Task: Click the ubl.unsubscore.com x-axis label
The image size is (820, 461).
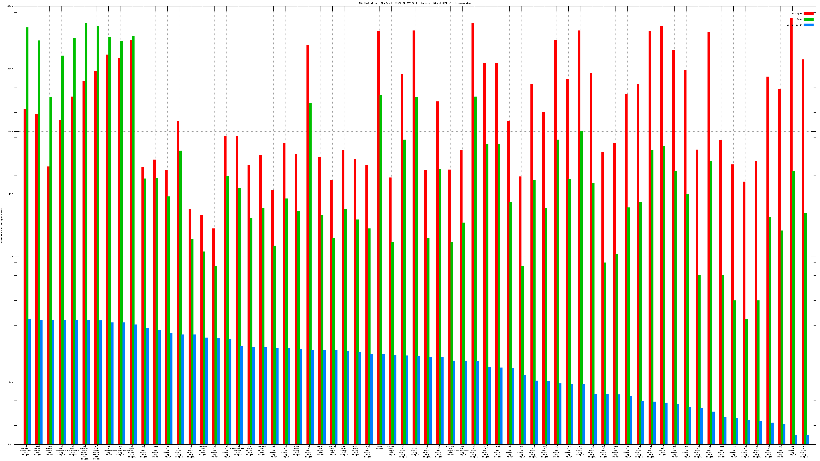Action: [x=73, y=450]
